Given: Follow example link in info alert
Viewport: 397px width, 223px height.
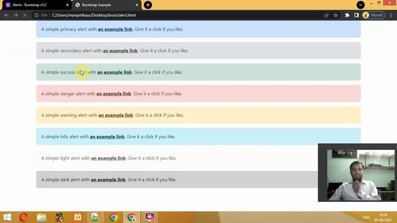Looking at the screenshot, I should pos(107,137).
